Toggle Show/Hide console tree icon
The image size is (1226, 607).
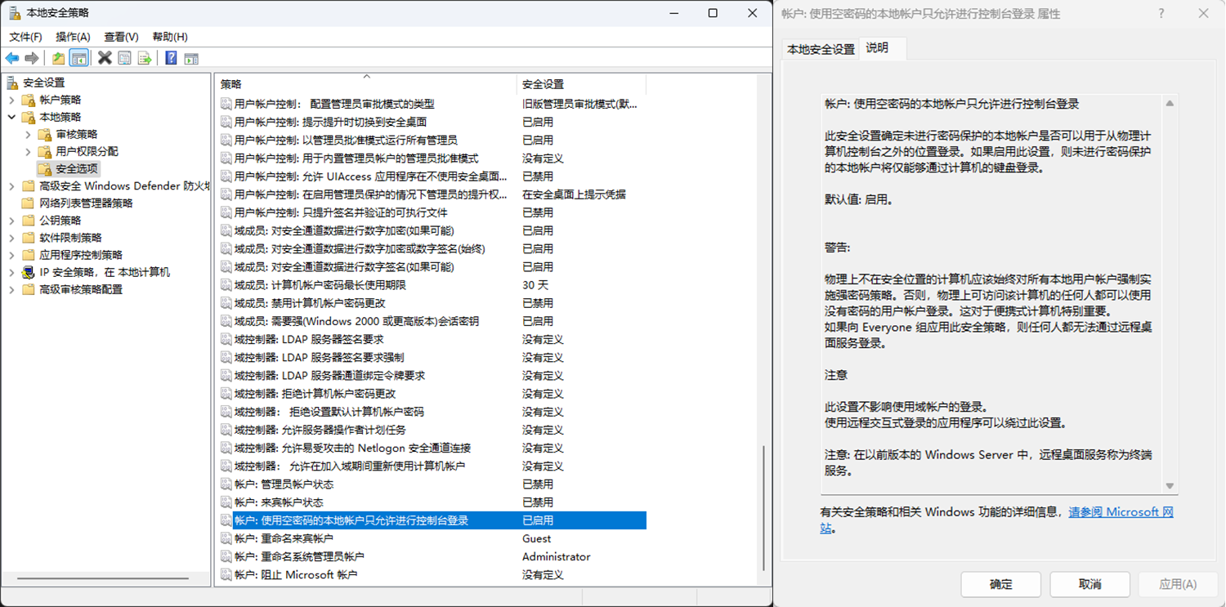point(79,58)
